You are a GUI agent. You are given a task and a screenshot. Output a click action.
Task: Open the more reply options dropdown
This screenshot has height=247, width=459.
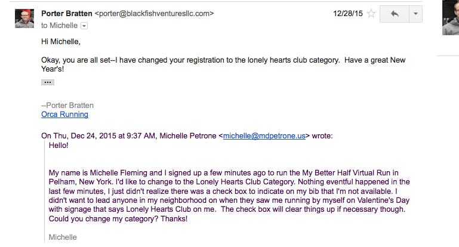pyautogui.click(x=415, y=14)
